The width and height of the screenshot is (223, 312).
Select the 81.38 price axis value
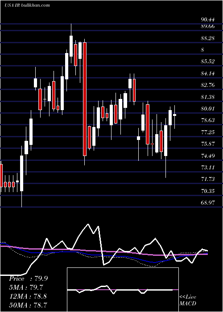[x=208, y=97]
